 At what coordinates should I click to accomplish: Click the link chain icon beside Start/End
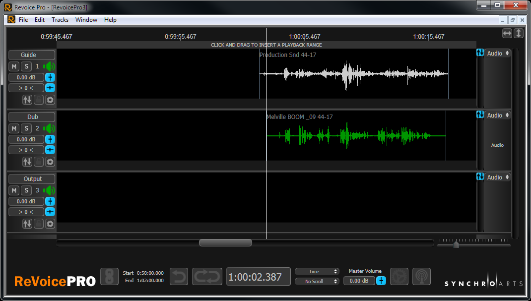point(109,276)
